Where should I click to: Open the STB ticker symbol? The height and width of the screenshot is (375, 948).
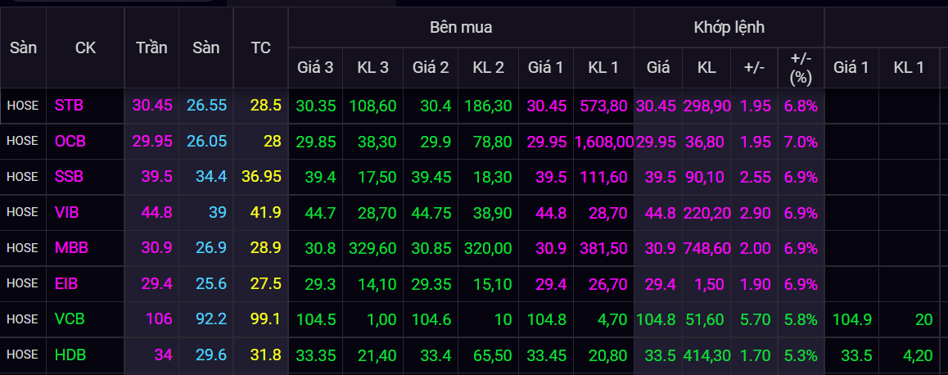point(69,106)
